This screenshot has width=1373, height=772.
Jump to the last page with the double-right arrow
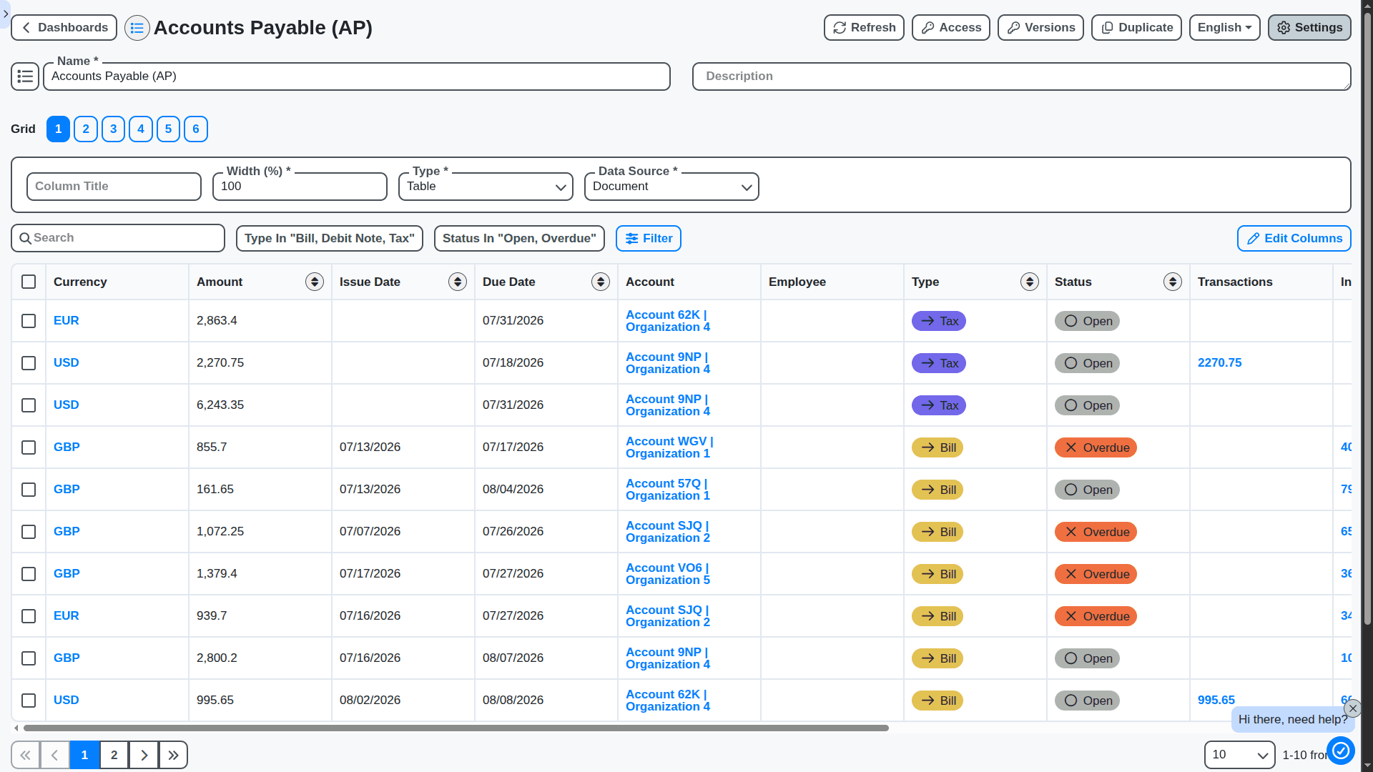(x=173, y=755)
